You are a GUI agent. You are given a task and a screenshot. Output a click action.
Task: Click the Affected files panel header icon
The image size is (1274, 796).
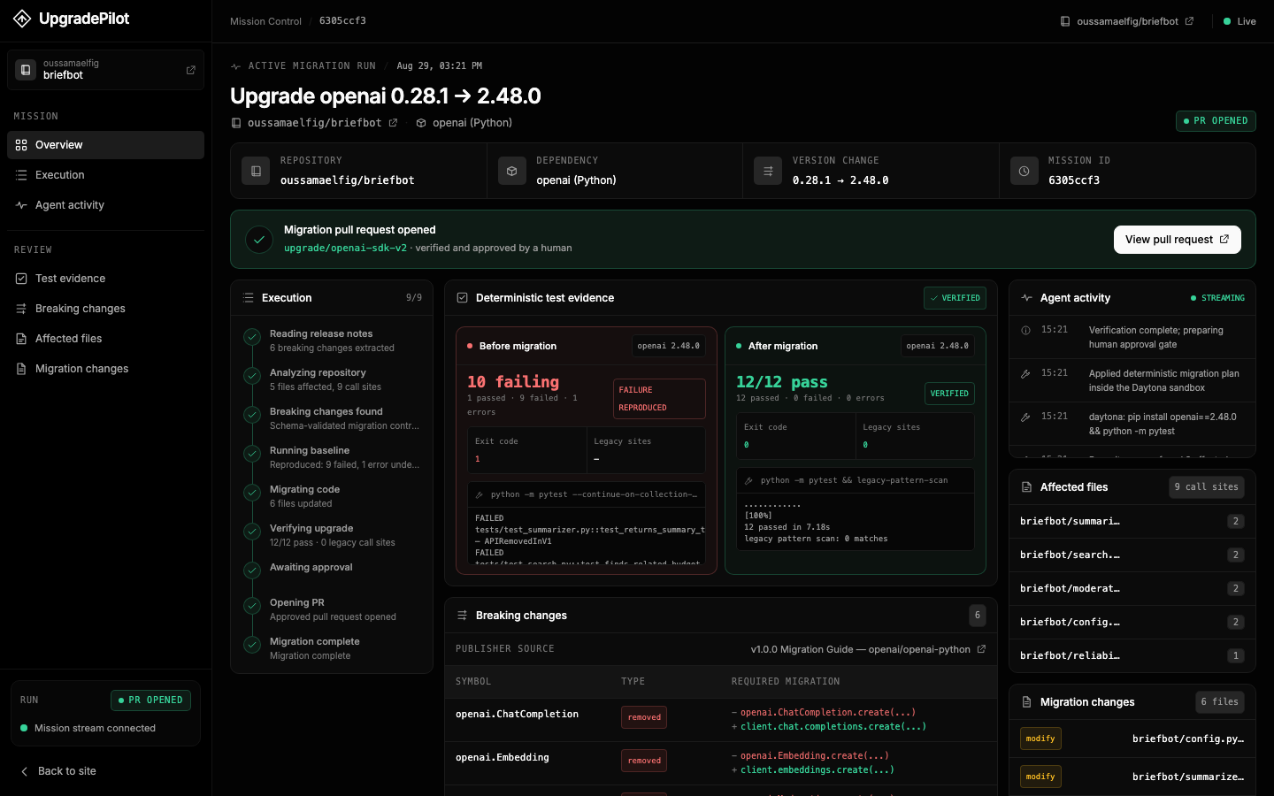coord(1026,487)
